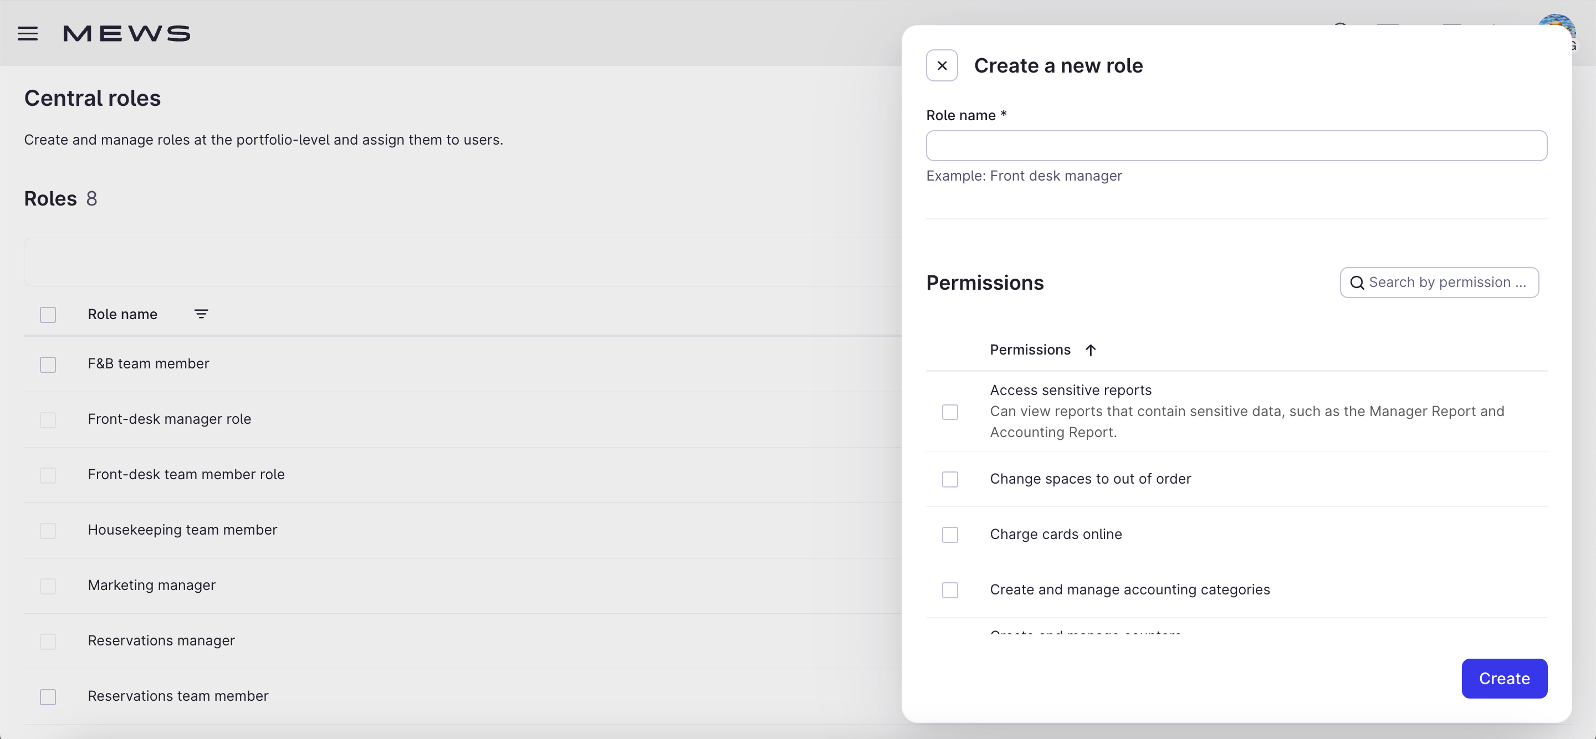
Task: Open the Housekeeping team member role
Action: click(x=182, y=530)
